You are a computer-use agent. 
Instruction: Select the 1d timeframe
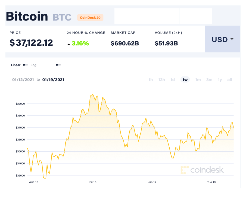coord(172,80)
